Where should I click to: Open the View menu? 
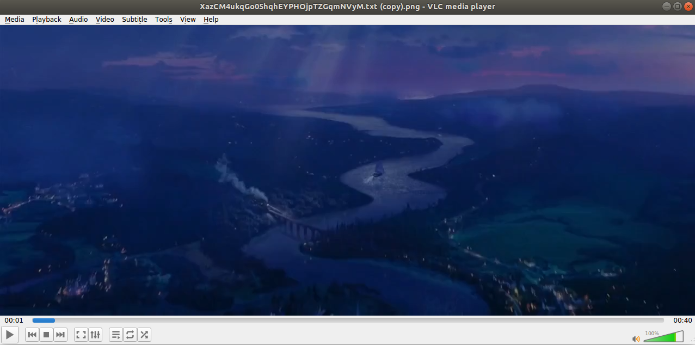(188, 20)
